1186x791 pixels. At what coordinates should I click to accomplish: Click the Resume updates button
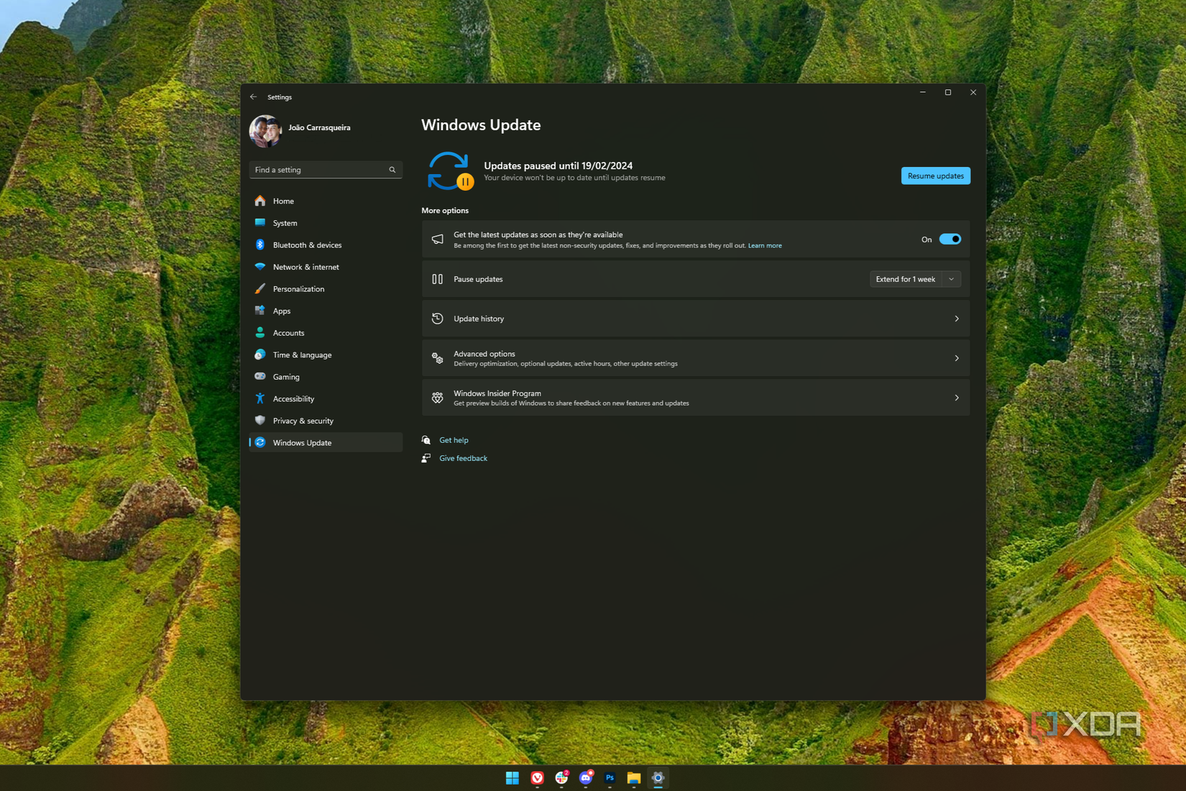935,175
